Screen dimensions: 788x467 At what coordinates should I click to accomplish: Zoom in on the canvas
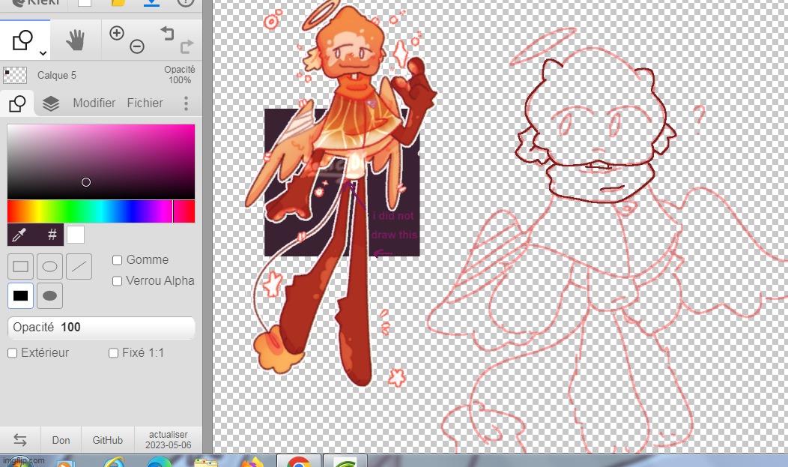(116, 34)
